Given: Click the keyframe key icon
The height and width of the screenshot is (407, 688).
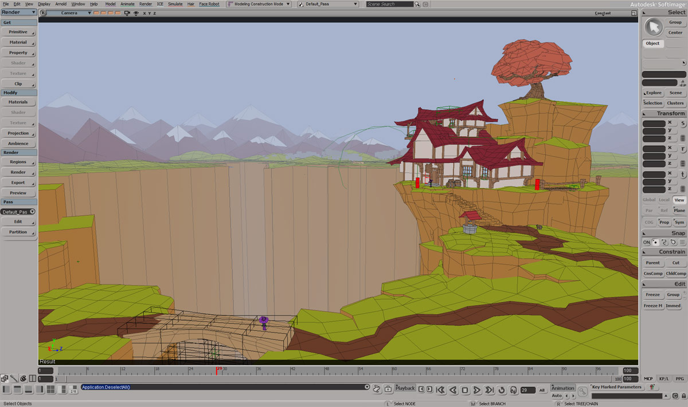Looking at the screenshot, I should [583, 392].
